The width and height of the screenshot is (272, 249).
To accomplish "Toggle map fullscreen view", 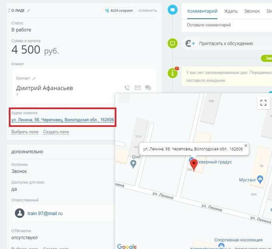I will (x=263, y=103).
